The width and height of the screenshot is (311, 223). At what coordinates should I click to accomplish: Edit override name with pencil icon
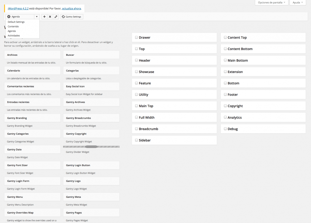56,17
